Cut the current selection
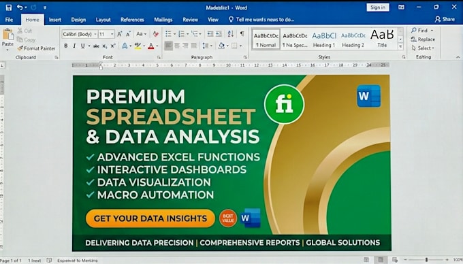This screenshot has height=264, width=463. [25, 31]
